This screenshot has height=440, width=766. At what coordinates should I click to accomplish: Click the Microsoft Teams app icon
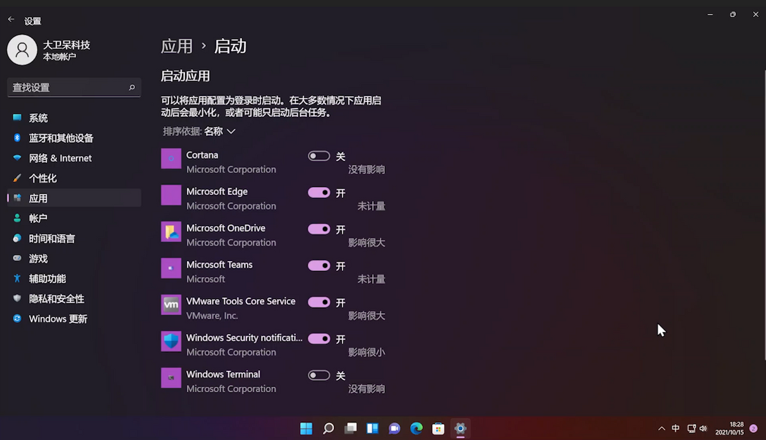171,268
